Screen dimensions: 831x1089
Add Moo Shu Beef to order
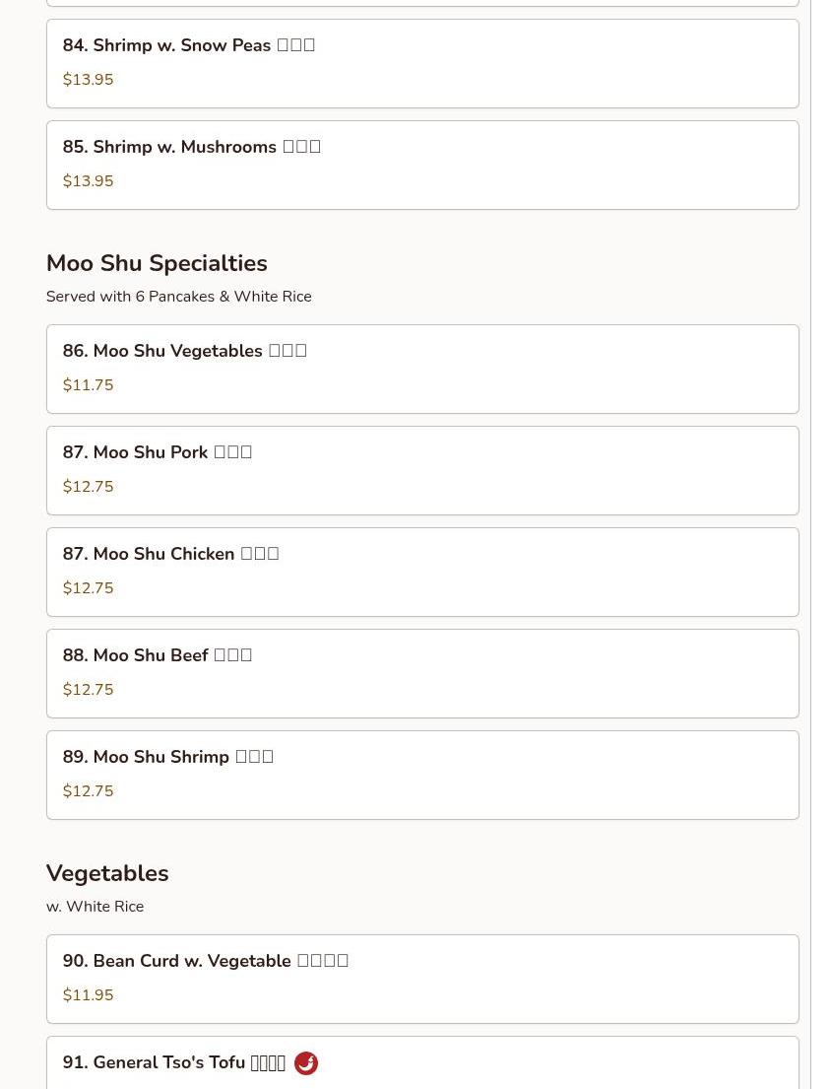[x=421, y=673]
